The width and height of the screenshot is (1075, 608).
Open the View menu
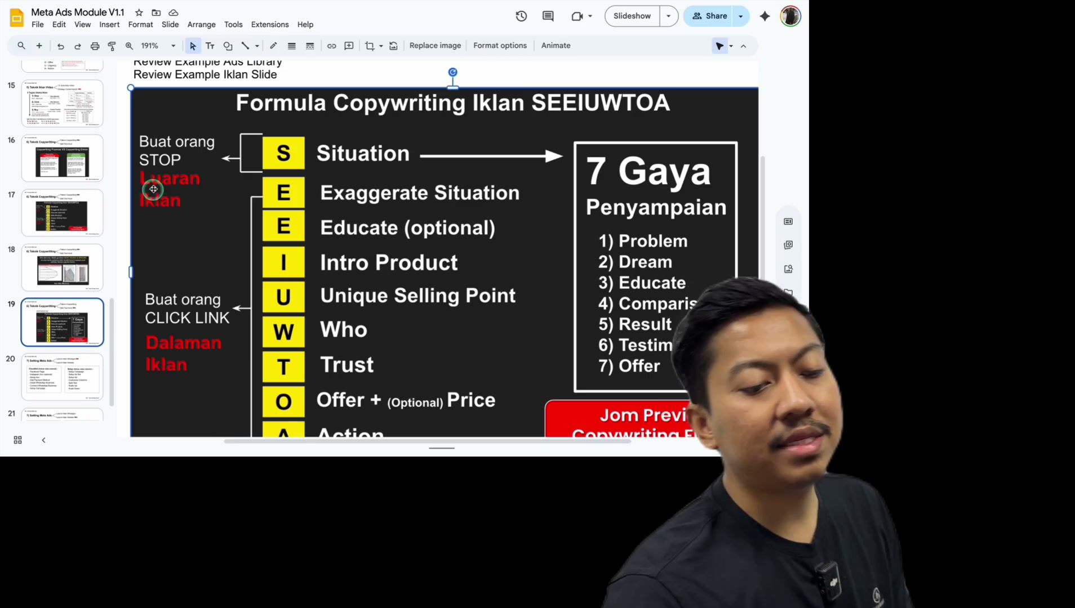[82, 25]
